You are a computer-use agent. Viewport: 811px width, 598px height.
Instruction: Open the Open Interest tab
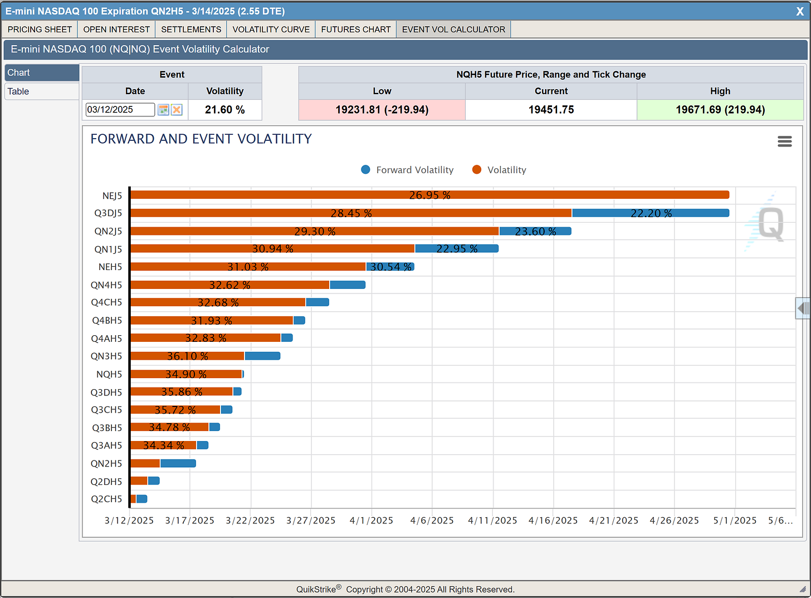coord(116,30)
